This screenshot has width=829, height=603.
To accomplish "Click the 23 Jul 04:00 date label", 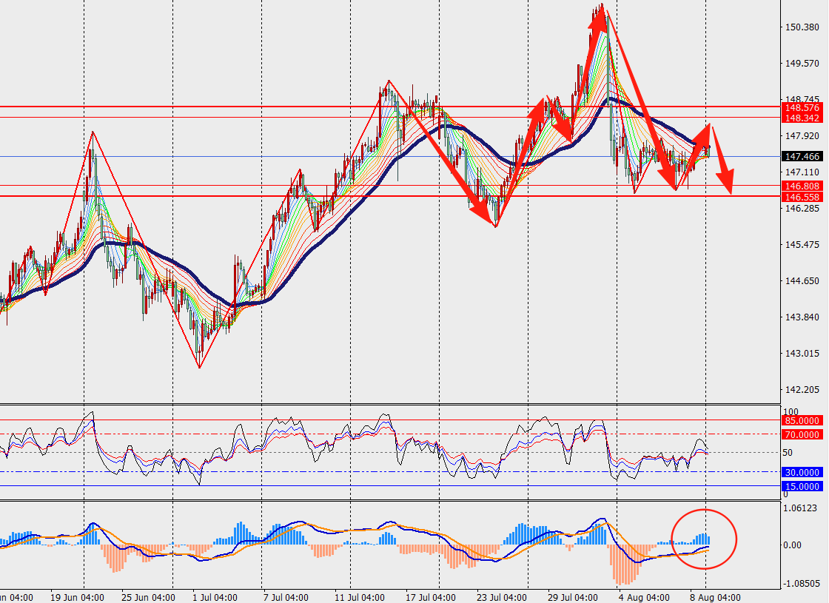I will 502,598.
